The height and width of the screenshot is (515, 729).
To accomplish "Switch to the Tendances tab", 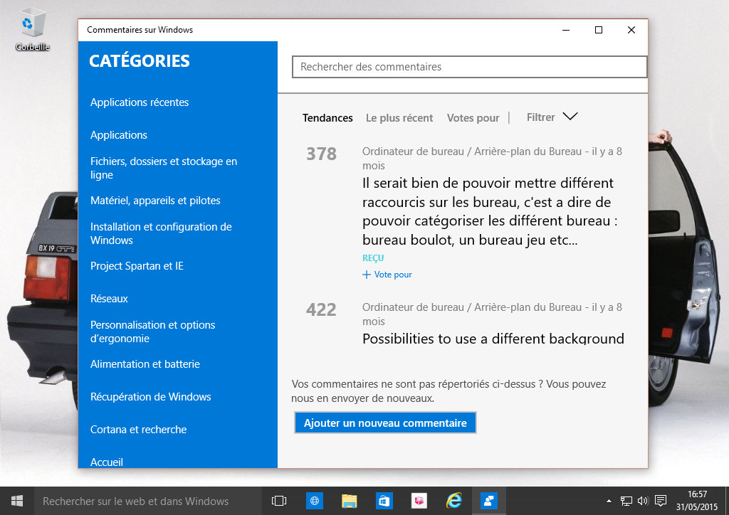I will (x=327, y=118).
